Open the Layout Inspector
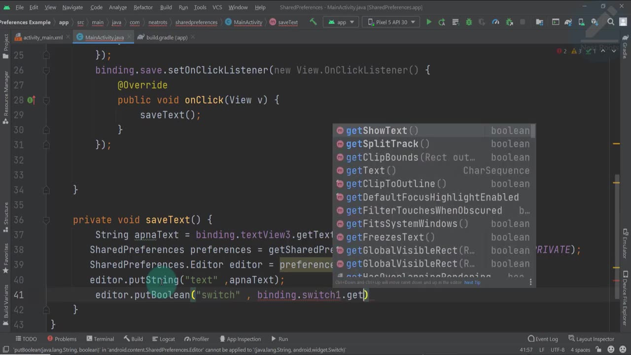The image size is (631, 355). coord(591,339)
